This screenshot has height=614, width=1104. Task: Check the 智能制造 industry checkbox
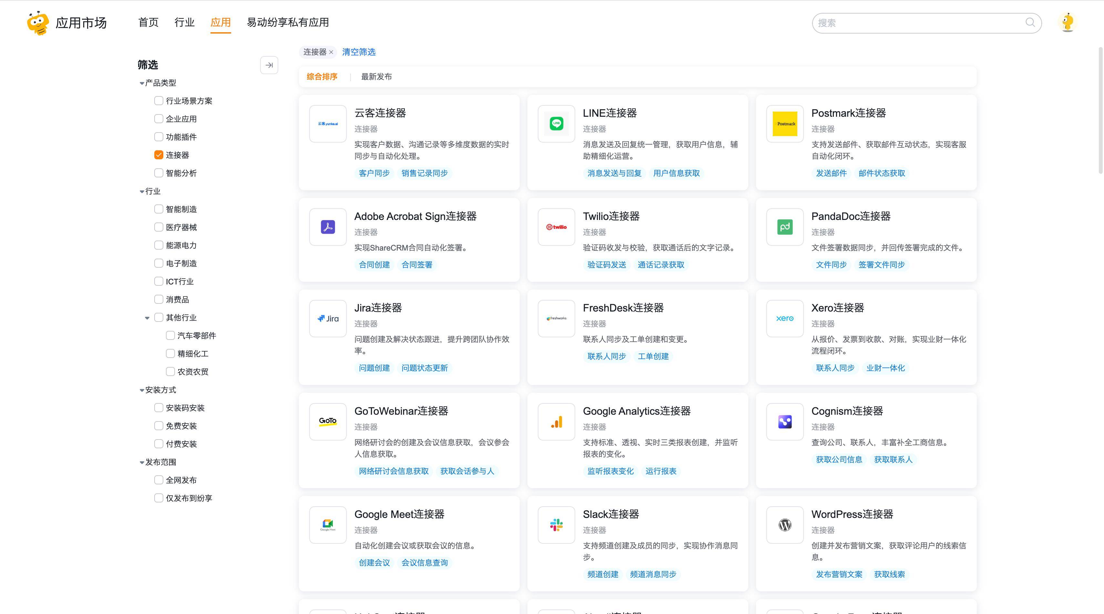click(158, 209)
